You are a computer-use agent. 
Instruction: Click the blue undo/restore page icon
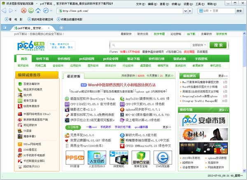tap(46, 11)
